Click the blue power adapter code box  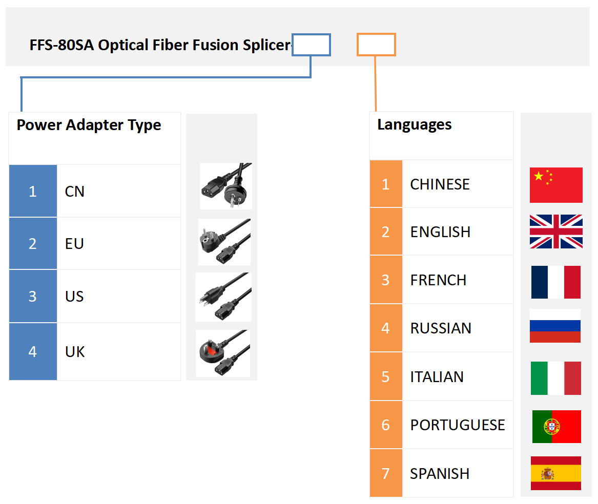click(312, 45)
